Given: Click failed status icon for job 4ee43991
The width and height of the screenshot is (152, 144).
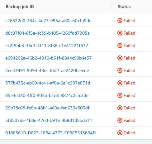Looking at the screenshot, I should pyautogui.click(x=120, y=70).
